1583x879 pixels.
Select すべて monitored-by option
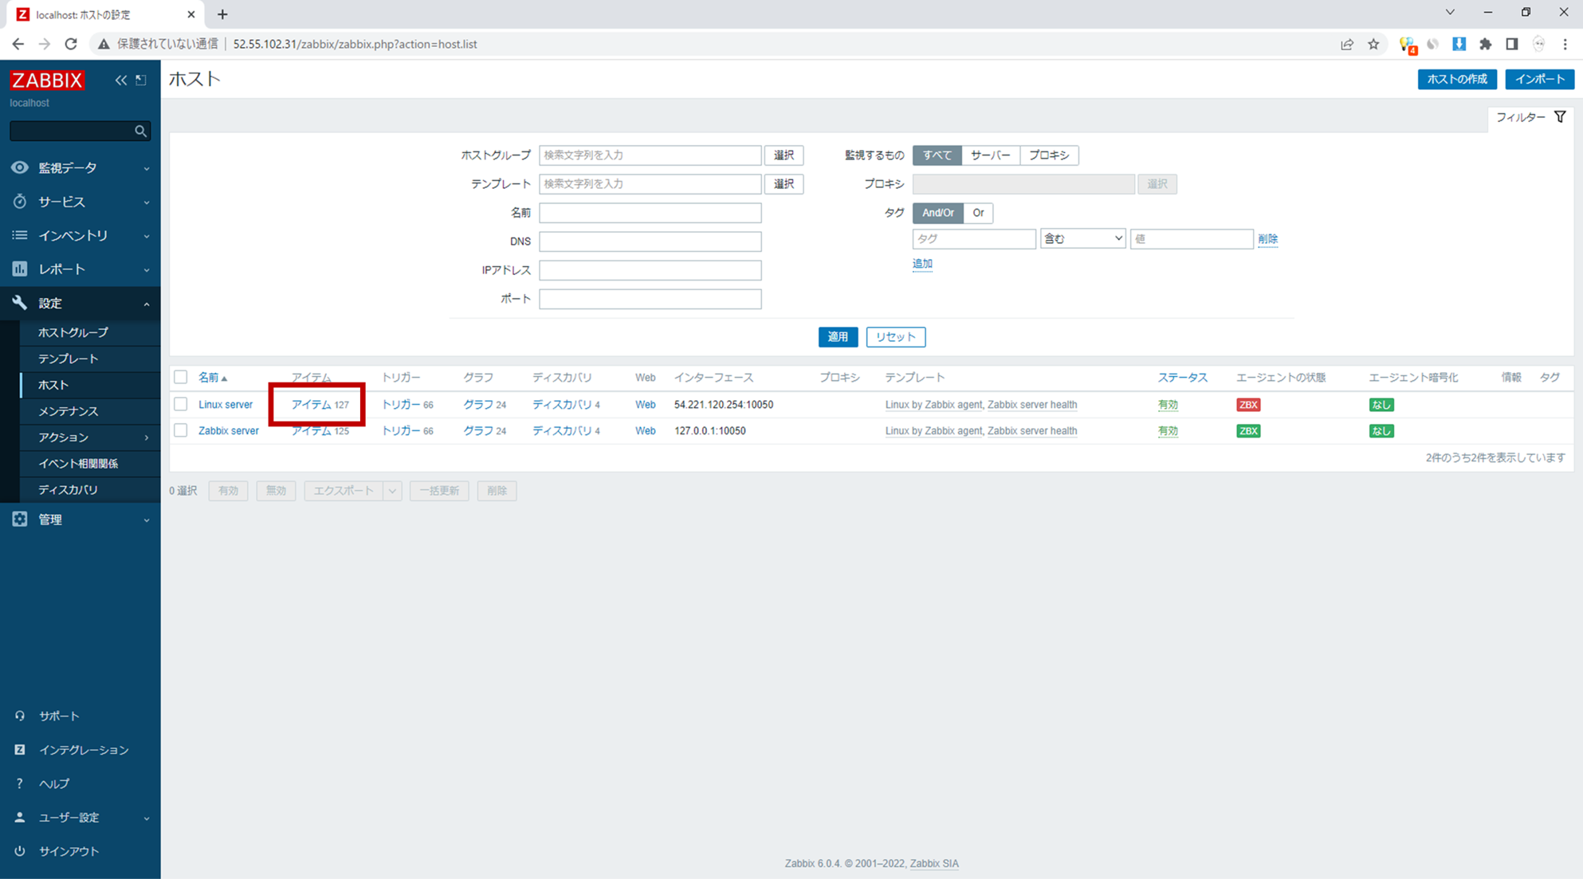click(x=937, y=155)
